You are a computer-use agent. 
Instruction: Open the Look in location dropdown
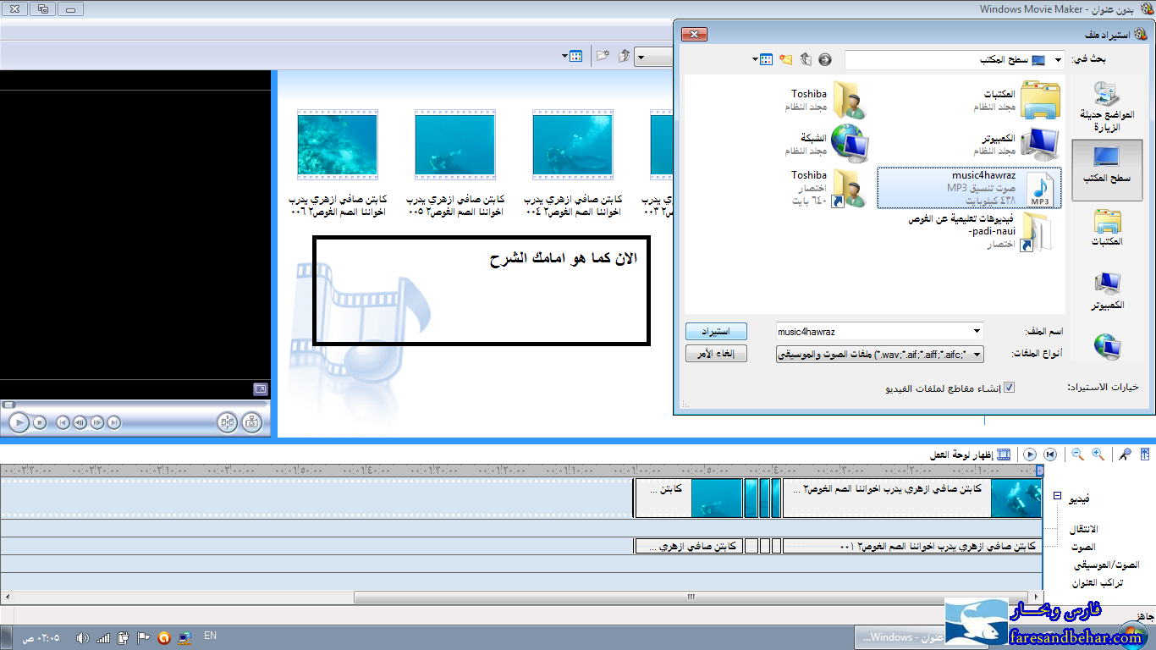click(1059, 60)
